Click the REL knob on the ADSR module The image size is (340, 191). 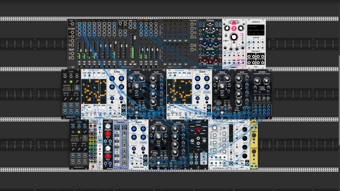(244, 156)
